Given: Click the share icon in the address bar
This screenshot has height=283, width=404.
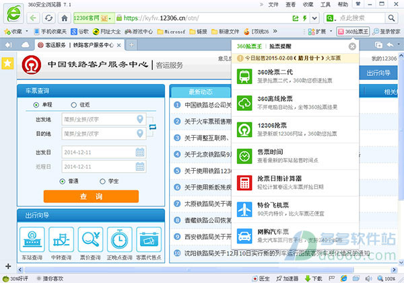Looking at the screenshot, I should tap(296, 18).
